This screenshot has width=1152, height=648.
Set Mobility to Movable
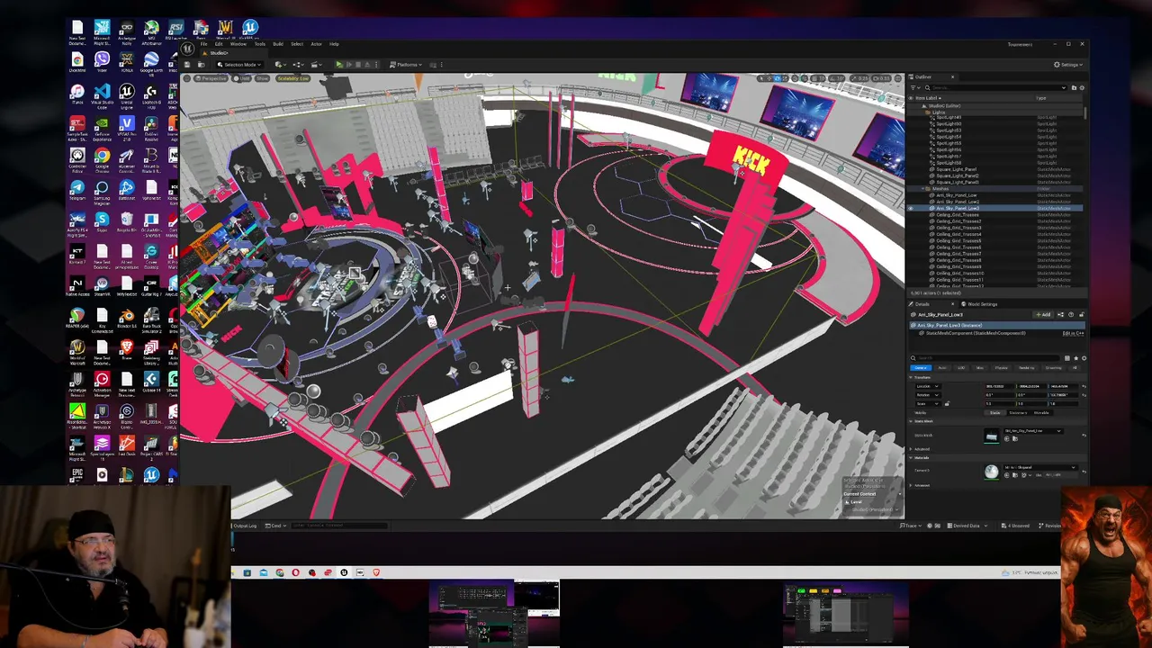(1041, 412)
